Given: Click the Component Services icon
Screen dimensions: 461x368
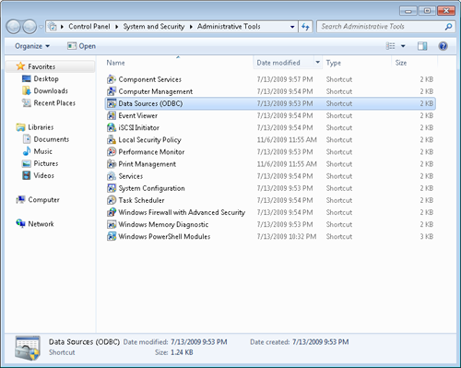Looking at the screenshot, I should pyautogui.click(x=112, y=79).
